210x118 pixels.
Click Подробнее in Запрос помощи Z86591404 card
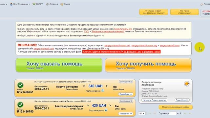click(182, 100)
